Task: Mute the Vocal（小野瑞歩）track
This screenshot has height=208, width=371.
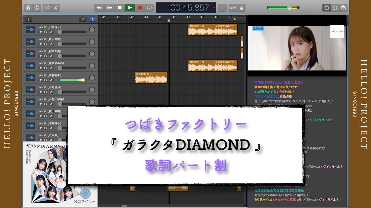Action: point(41,92)
